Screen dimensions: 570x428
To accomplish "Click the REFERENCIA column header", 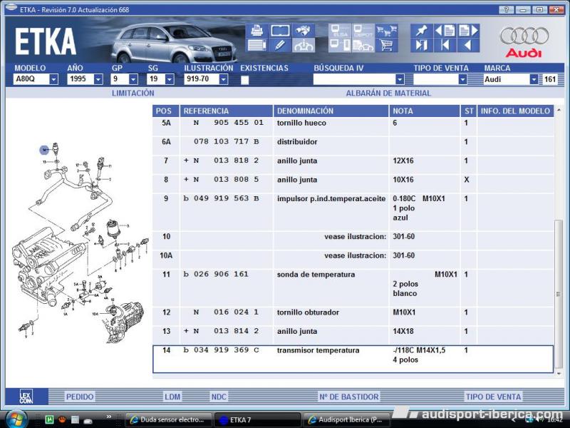I will tap(226, 111).
